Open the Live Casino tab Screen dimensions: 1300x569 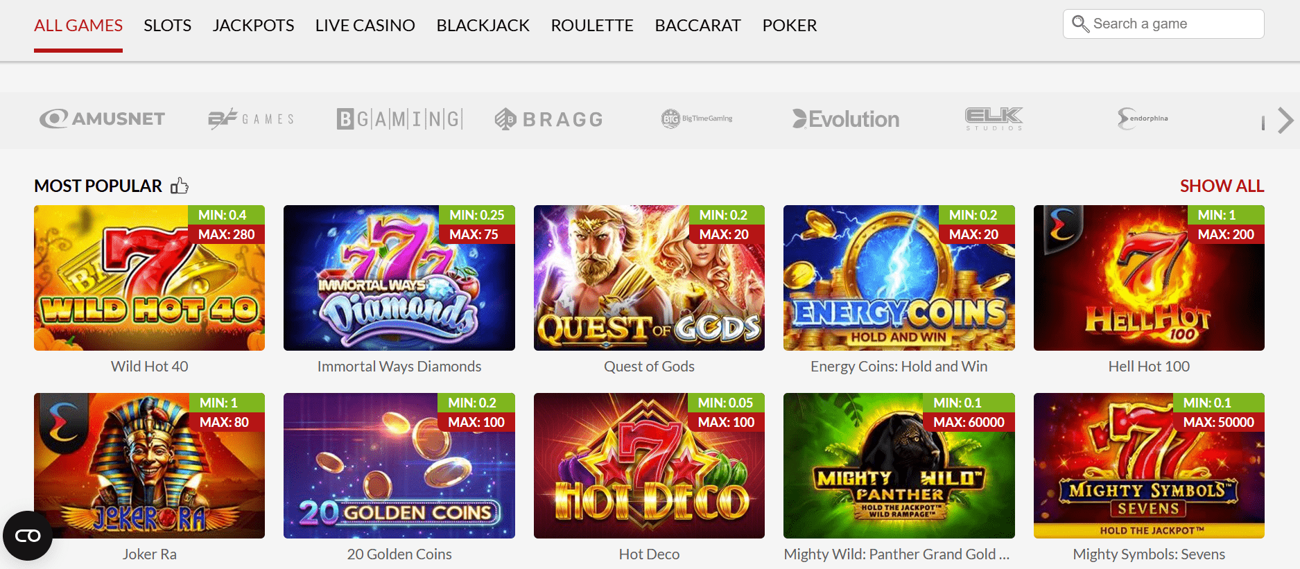tap(365, 26)
